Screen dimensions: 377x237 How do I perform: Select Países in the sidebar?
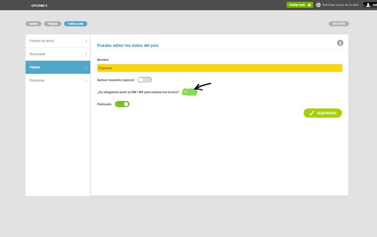point(52,67)
